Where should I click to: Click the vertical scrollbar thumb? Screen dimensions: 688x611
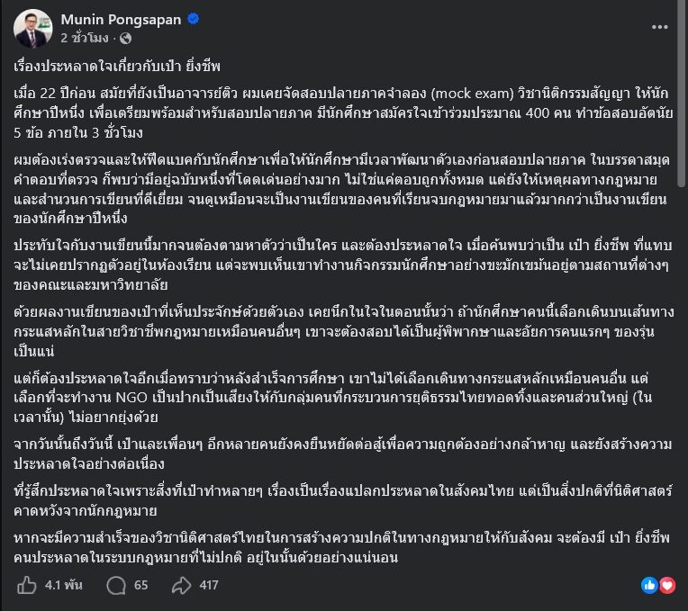(x=682, y=94)
